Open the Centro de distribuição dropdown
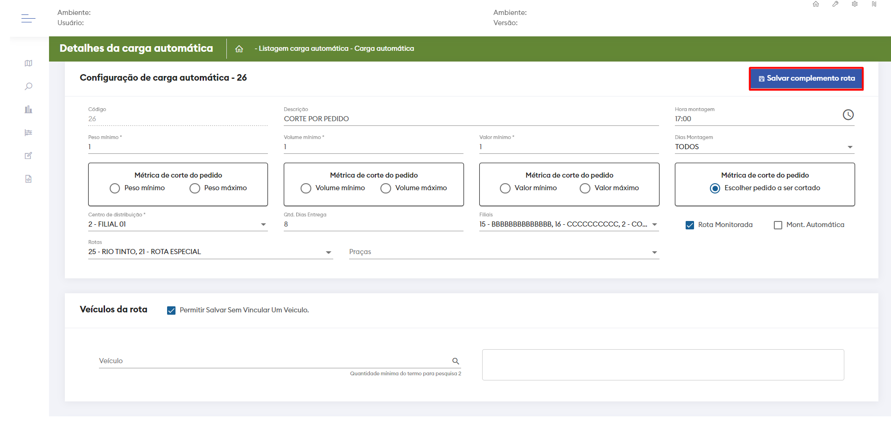The height and width of the screenshot is (421, 891). click(263, 225)
